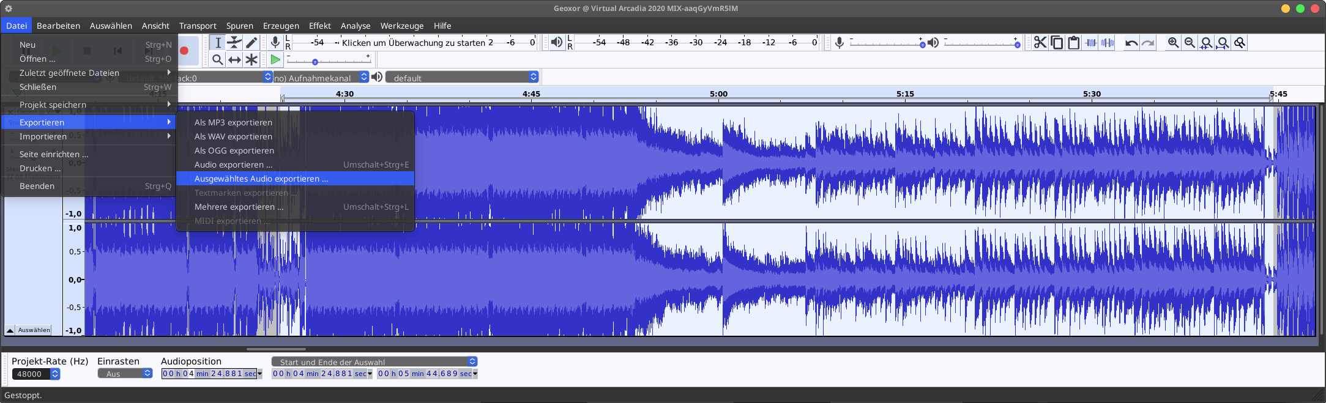This screenshot has height=403, width=1326.
Task: Expand 'Zuletzt geöffnete Dateien' submenu
Action: pos(89,73)
